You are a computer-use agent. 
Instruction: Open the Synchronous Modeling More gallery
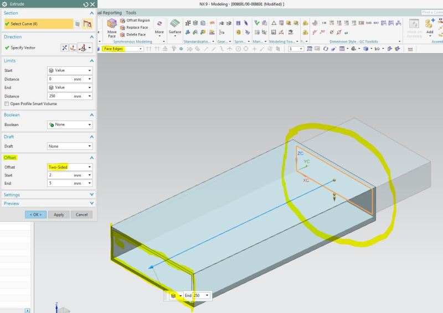coord(159,28)
